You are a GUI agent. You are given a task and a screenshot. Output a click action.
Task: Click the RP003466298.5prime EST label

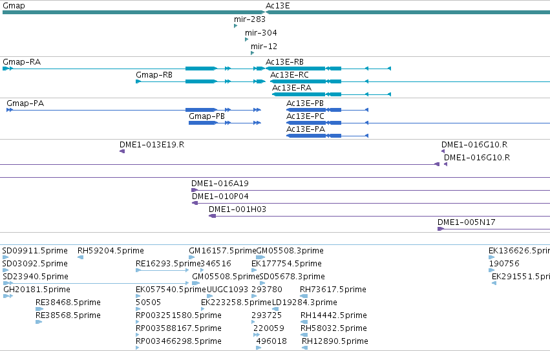tap(178, 341)
